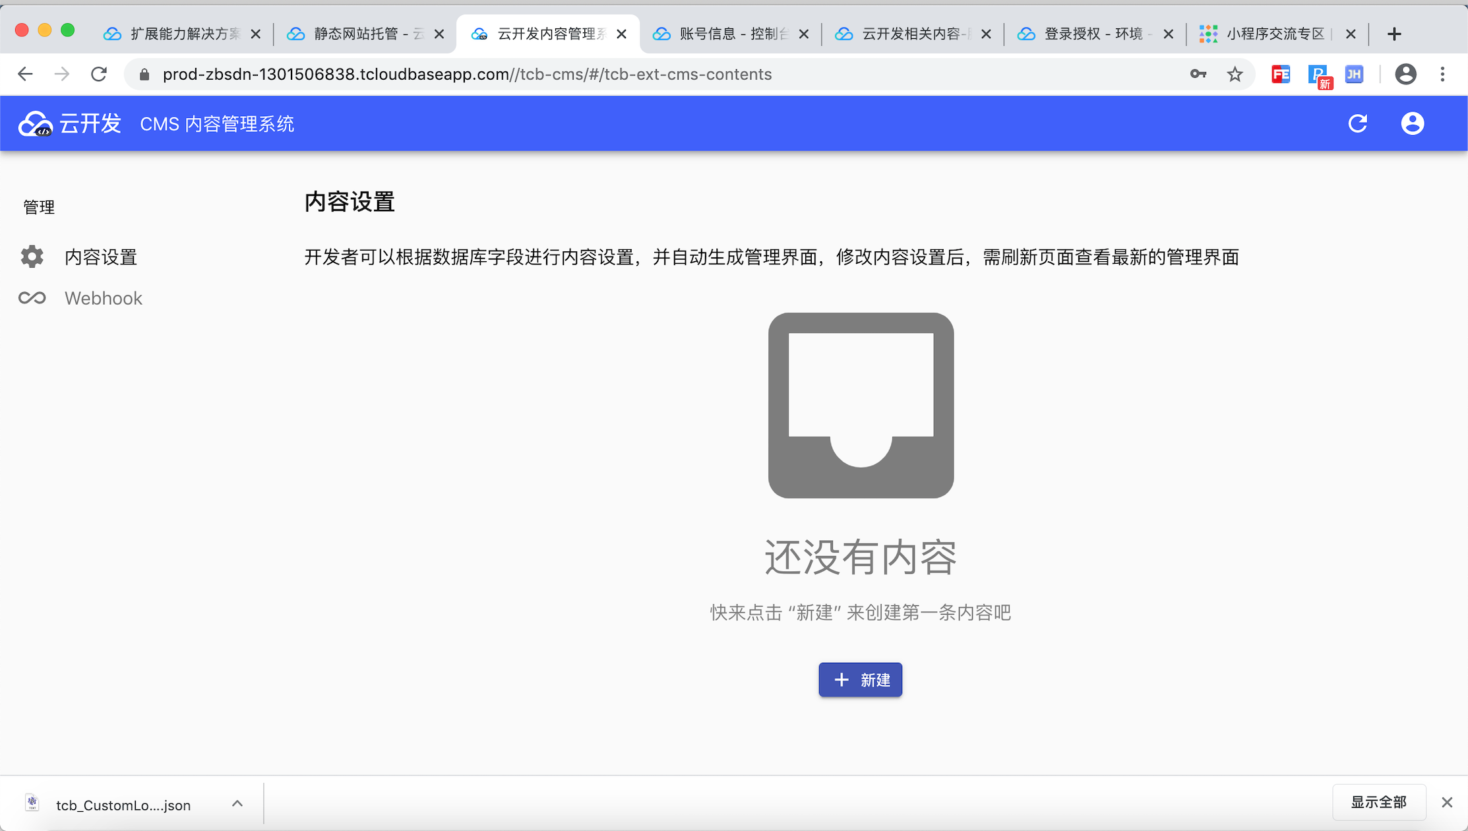Click the CMS refresh icon in header

tap(1357, 123)
